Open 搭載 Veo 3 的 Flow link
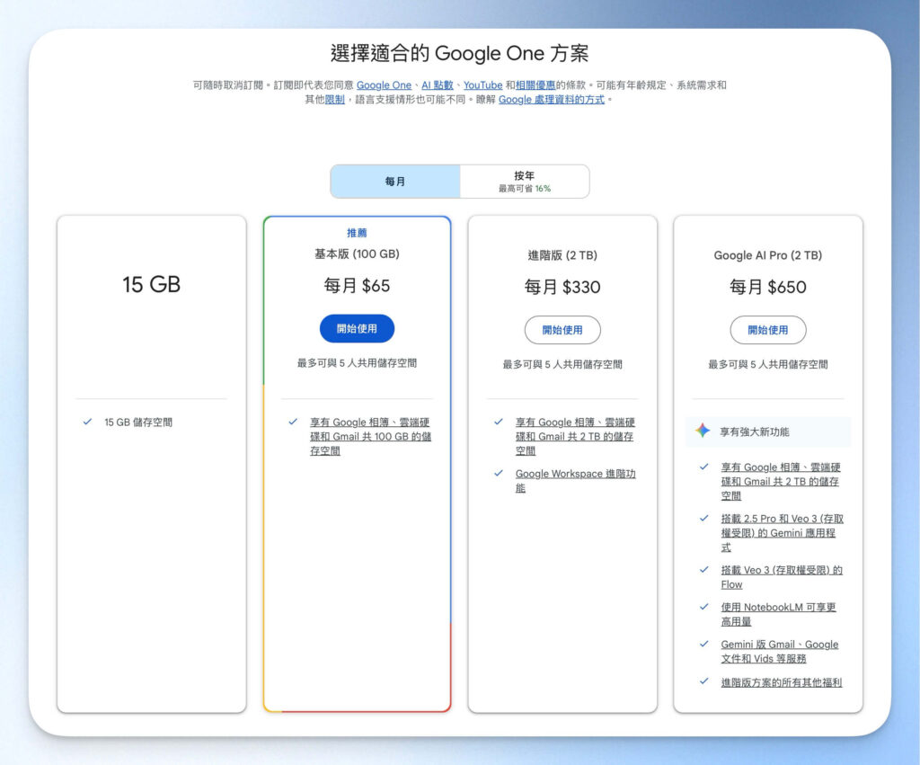Image resolution: width=920 pixels, height=765 pixels. pos(782,577)
